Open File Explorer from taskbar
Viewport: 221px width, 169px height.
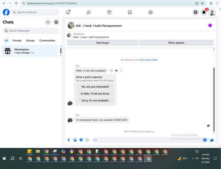pos(38,151)
